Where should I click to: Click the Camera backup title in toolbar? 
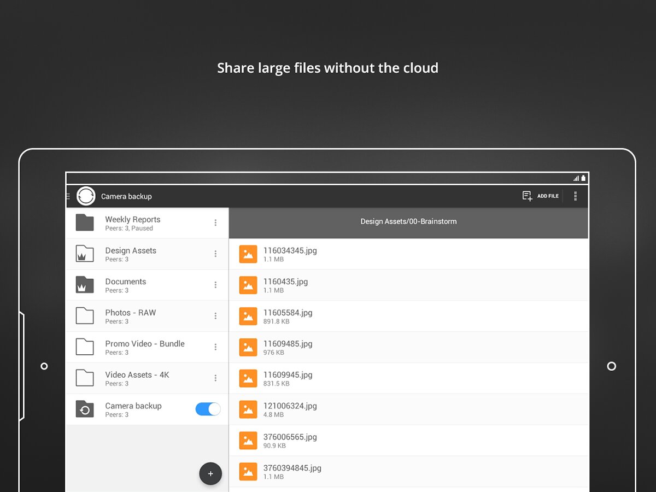[126, 196]
